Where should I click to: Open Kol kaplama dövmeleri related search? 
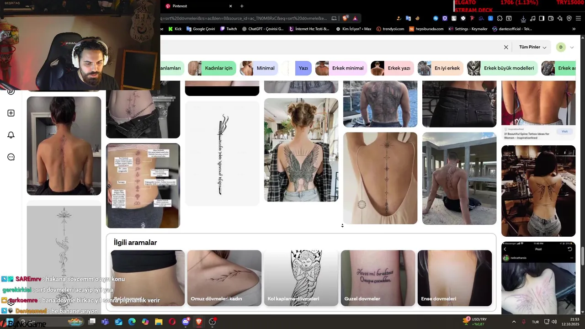[x=301, y=278]
